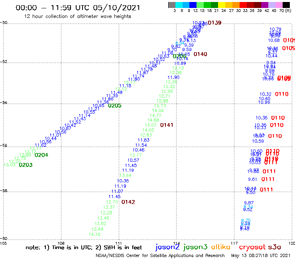Click the wave height value 11.83
Image resolution: width=295 pixels, height=259 pixels.
pos(144,140)
